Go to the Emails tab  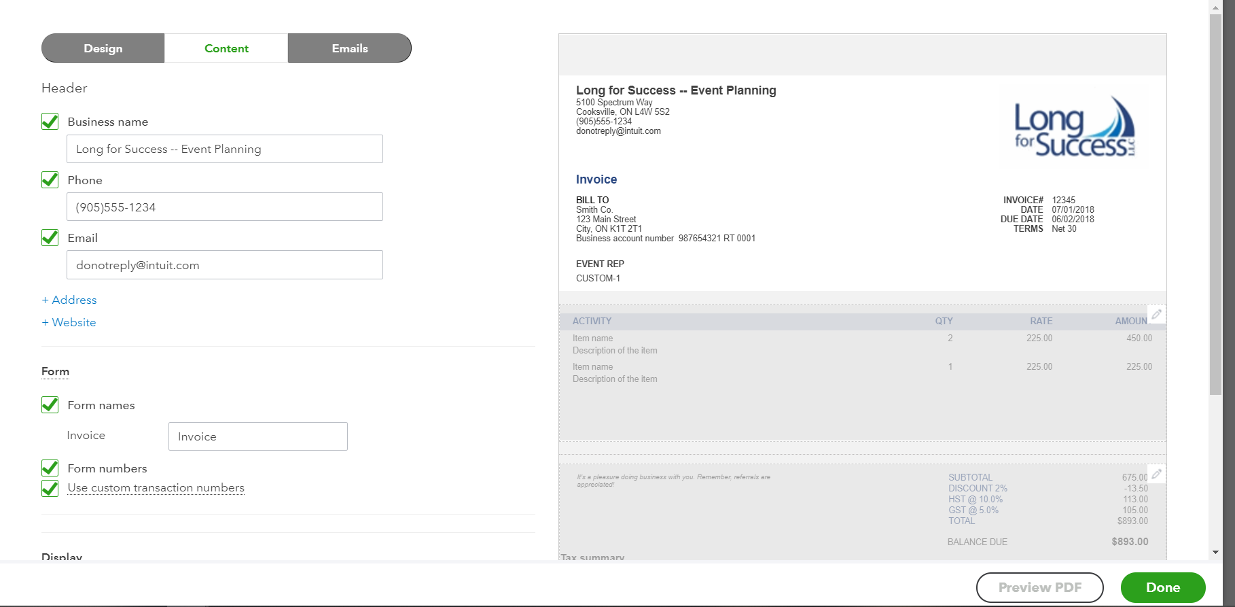pyautogui.click(x=350, y=48)
